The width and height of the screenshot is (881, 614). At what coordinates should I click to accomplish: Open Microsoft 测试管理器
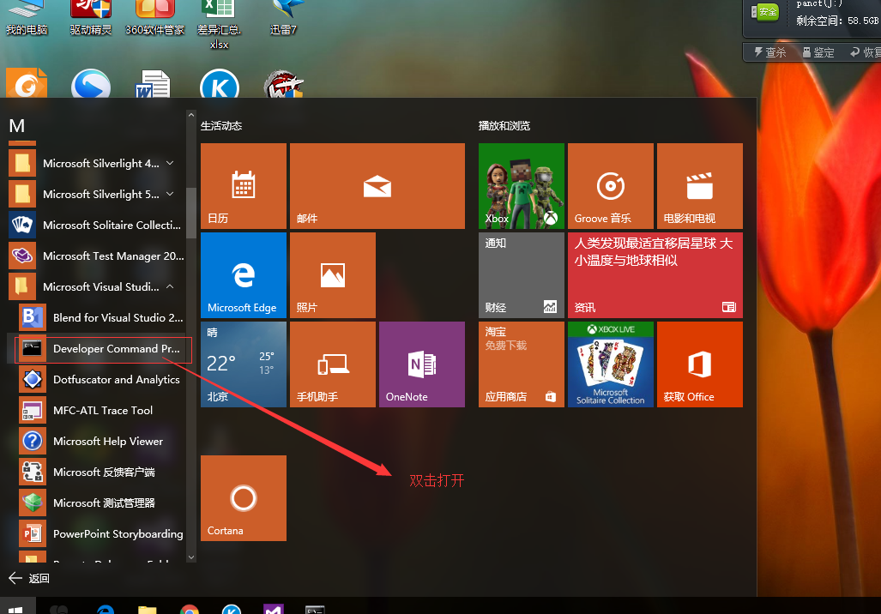pyautogui.click(x=101, y=503)
